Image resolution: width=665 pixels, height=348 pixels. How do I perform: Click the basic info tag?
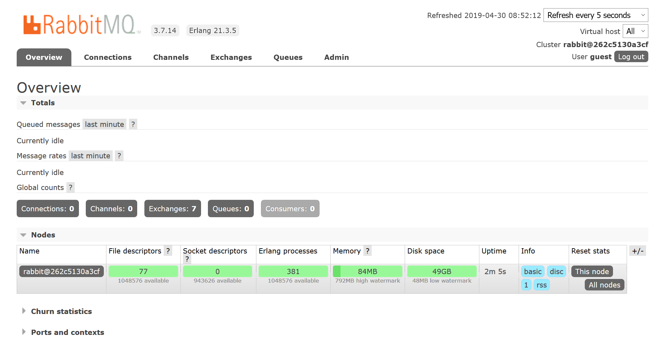[533, 271]
